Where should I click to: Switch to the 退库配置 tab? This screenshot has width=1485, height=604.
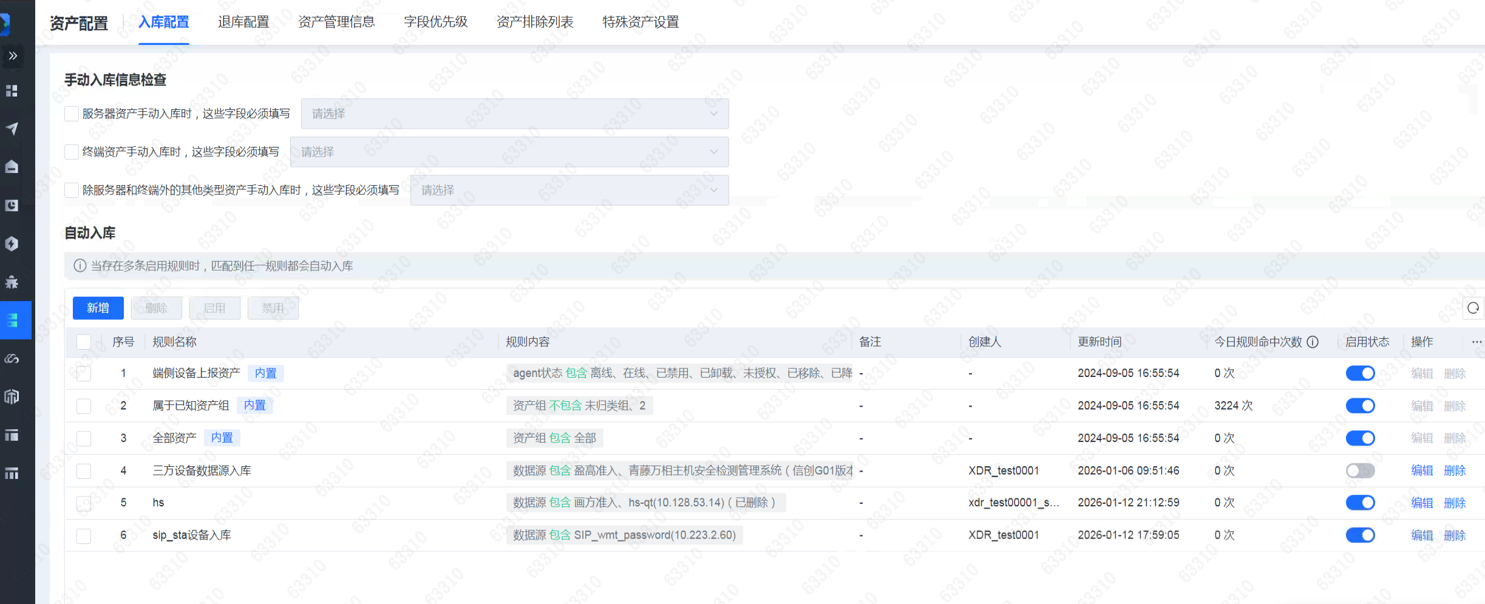(x=243, y=22)
